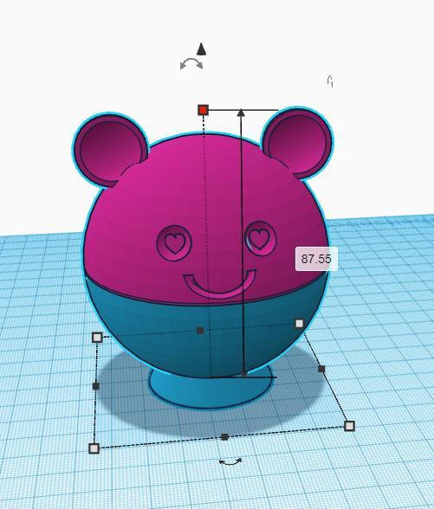Click the left heart-shaped eye
The height and width of the screenshot is (509, 434).
click(x=174, y=242)
